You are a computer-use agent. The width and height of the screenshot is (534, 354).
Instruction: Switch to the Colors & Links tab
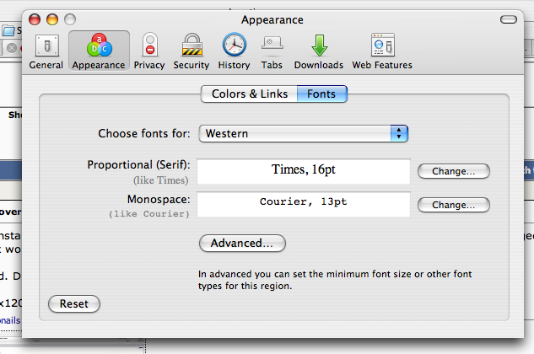(x=250, y=94)
